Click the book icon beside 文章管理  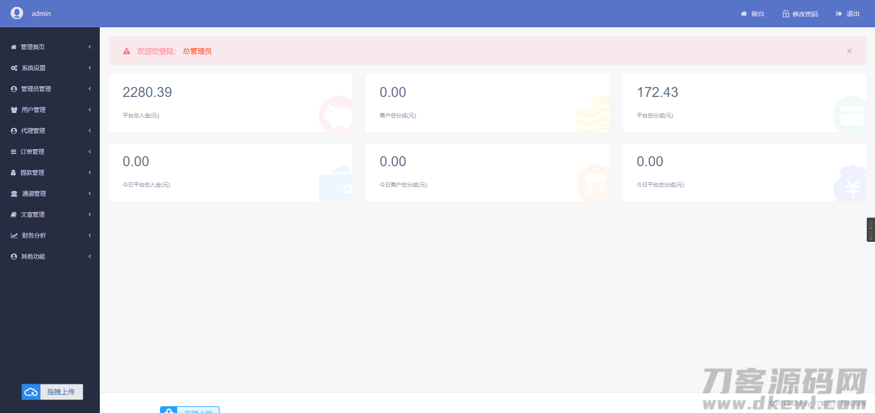(14, 214)
